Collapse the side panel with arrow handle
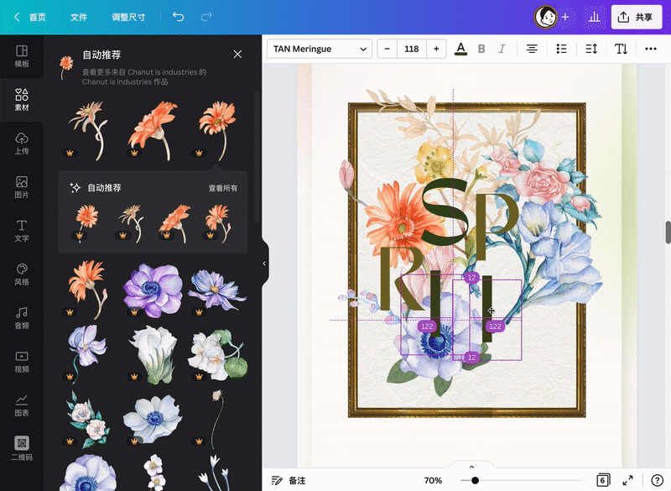The width and height of the screenshot is (671, 491). [264, 264]
